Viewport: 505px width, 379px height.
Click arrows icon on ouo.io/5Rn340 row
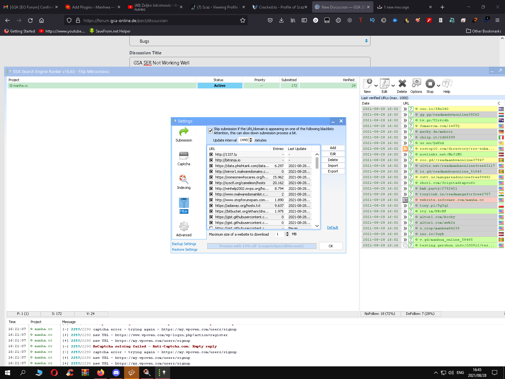click(x=405, y=109)
